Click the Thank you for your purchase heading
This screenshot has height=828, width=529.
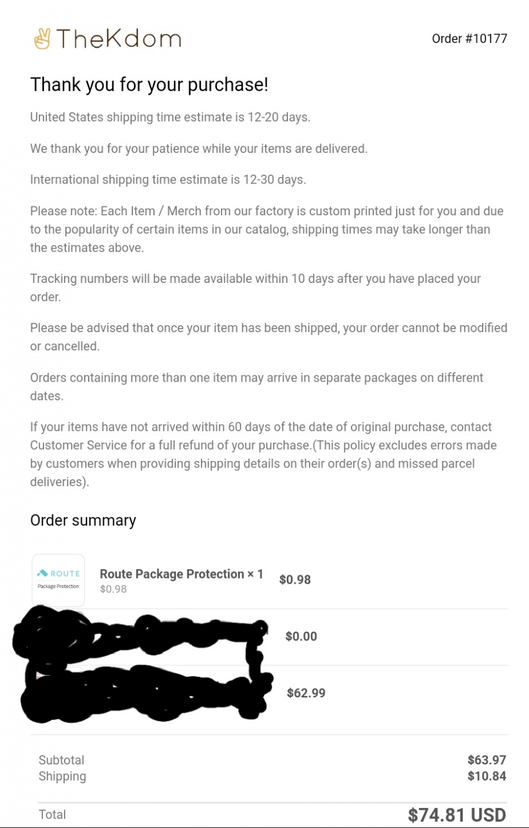click(x=149, y=85)
